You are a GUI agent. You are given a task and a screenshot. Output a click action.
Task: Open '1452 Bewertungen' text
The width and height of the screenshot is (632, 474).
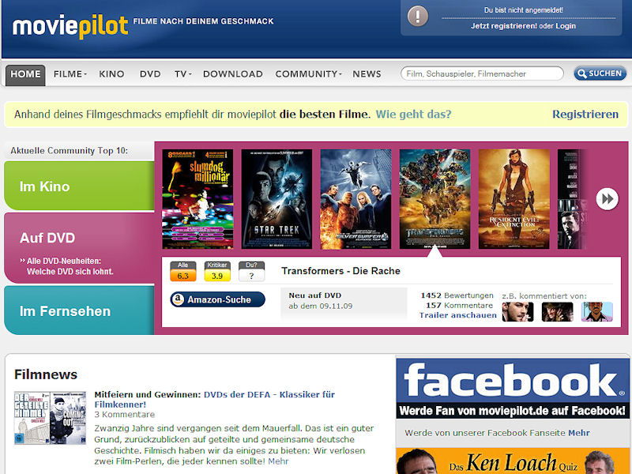[x=457, y=295]
